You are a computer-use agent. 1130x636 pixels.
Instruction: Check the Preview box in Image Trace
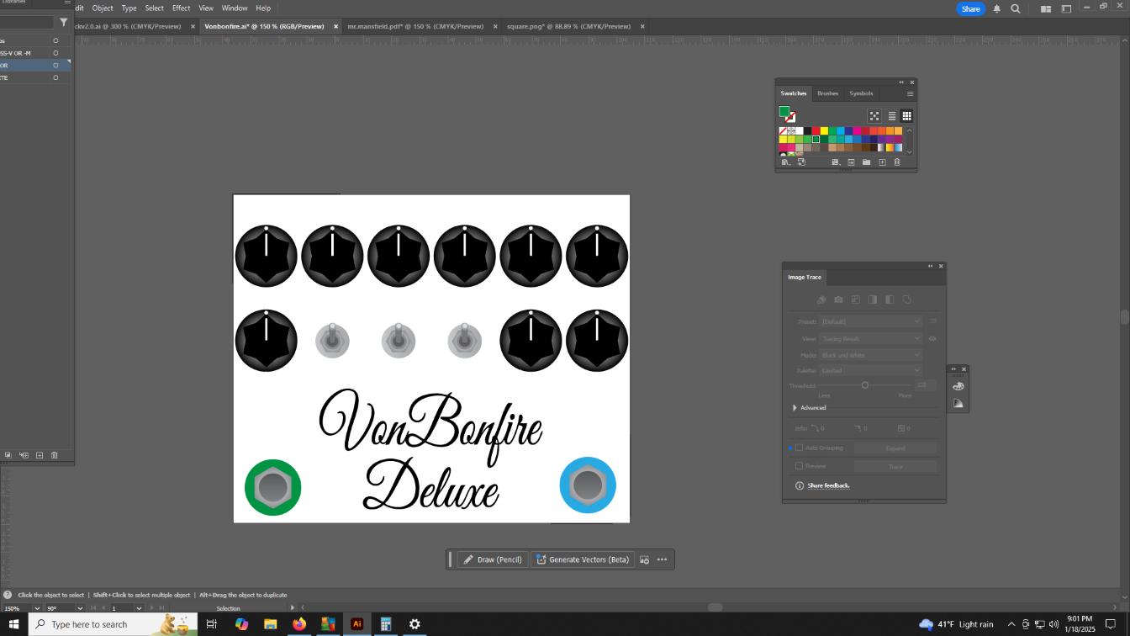tap(799, 466)
